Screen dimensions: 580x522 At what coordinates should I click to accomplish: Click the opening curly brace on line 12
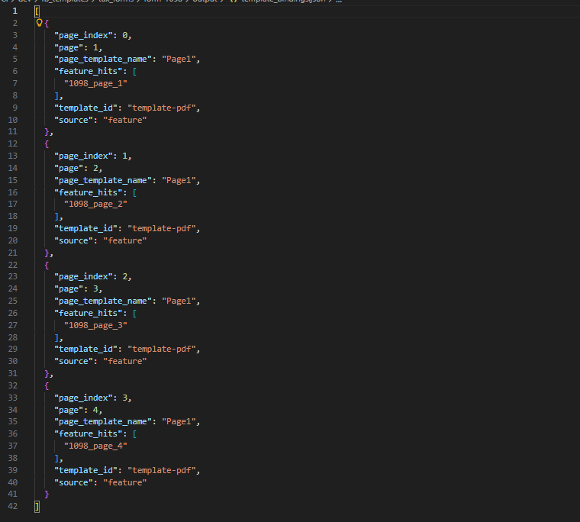click(x=47, y=144)
